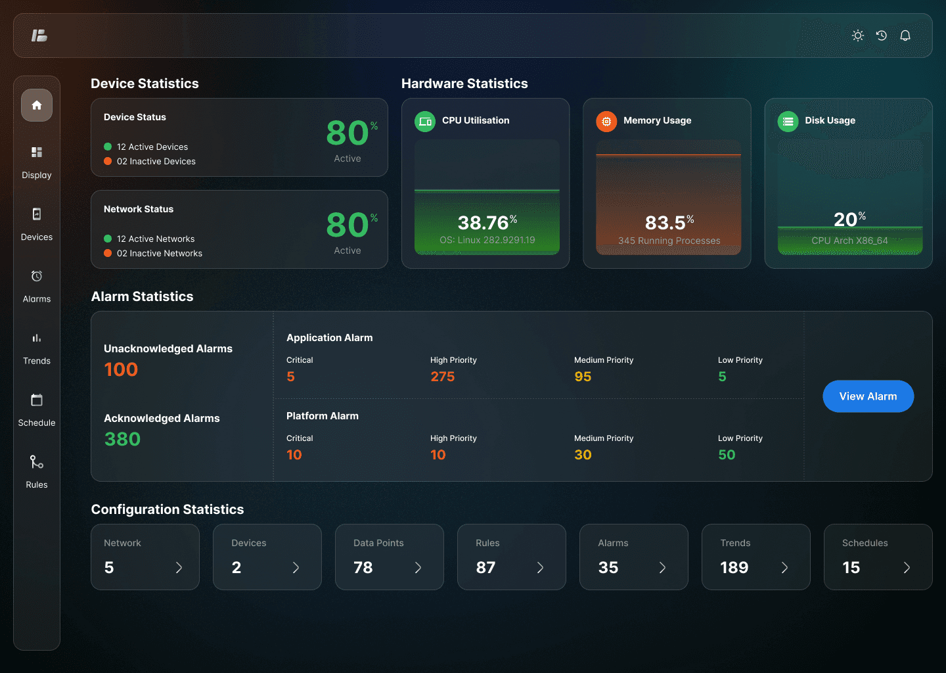Expand the Network configuration chevron
The width and height of the screenshot is (946, 673).
179,568
